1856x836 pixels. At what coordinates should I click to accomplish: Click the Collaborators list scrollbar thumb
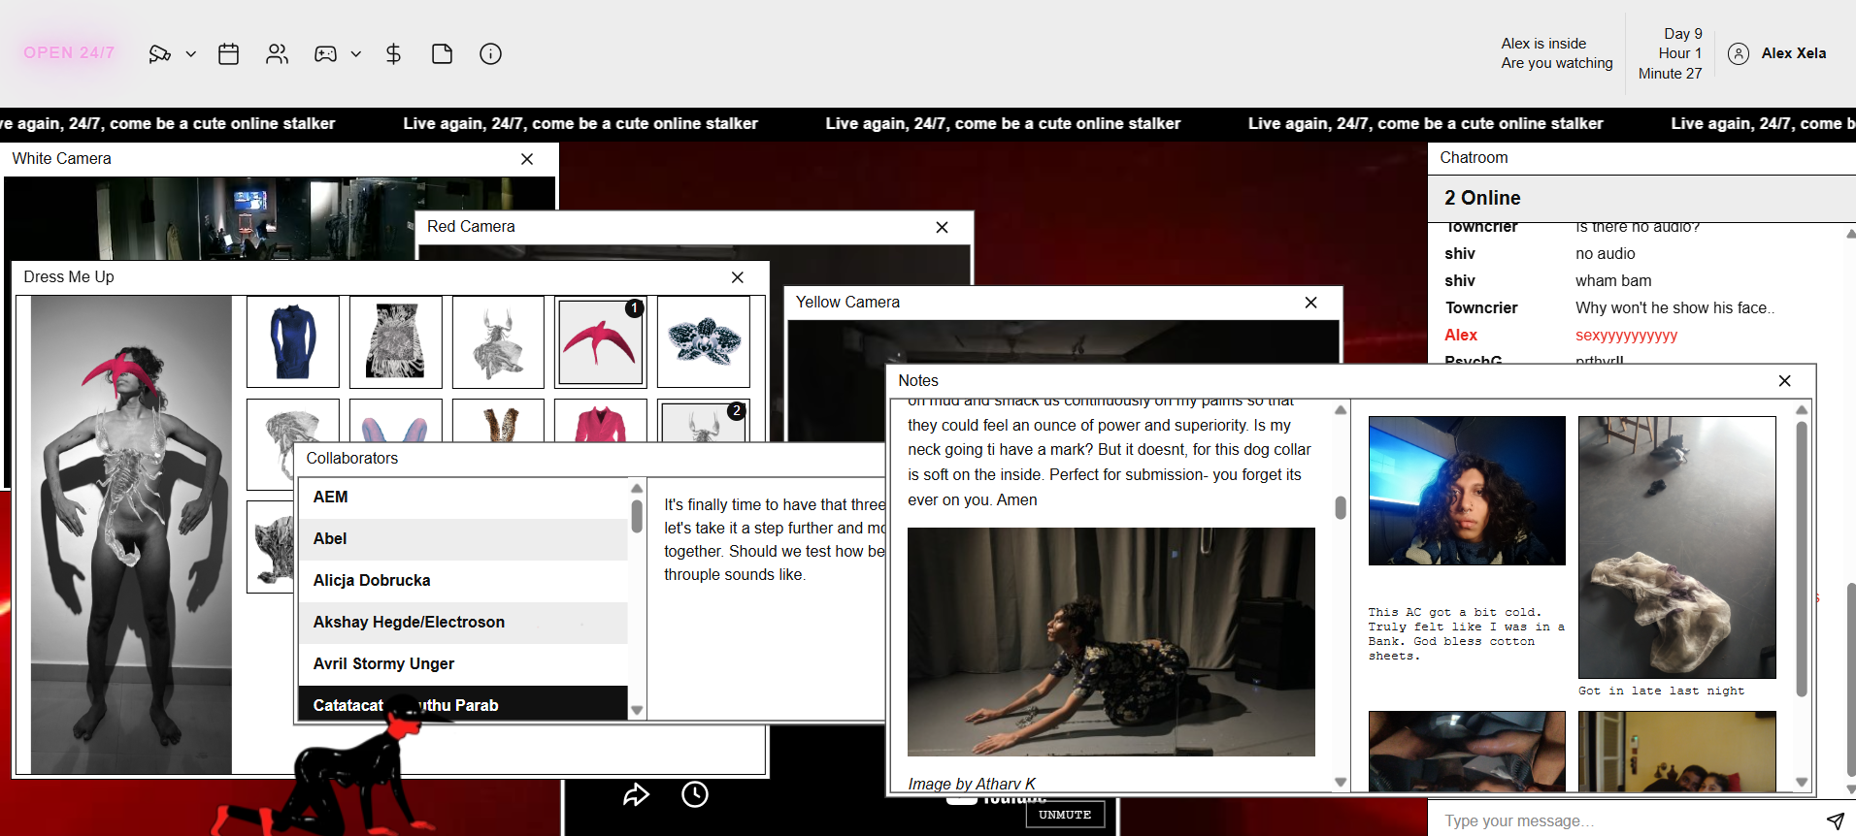click(637, 516)
